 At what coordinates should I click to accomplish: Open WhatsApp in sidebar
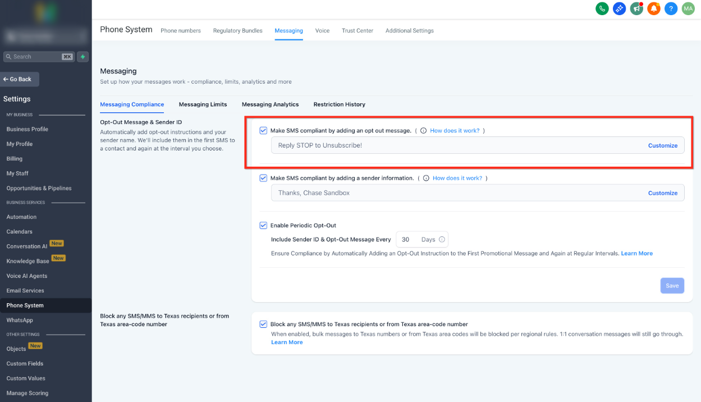(x=20, y=320)
